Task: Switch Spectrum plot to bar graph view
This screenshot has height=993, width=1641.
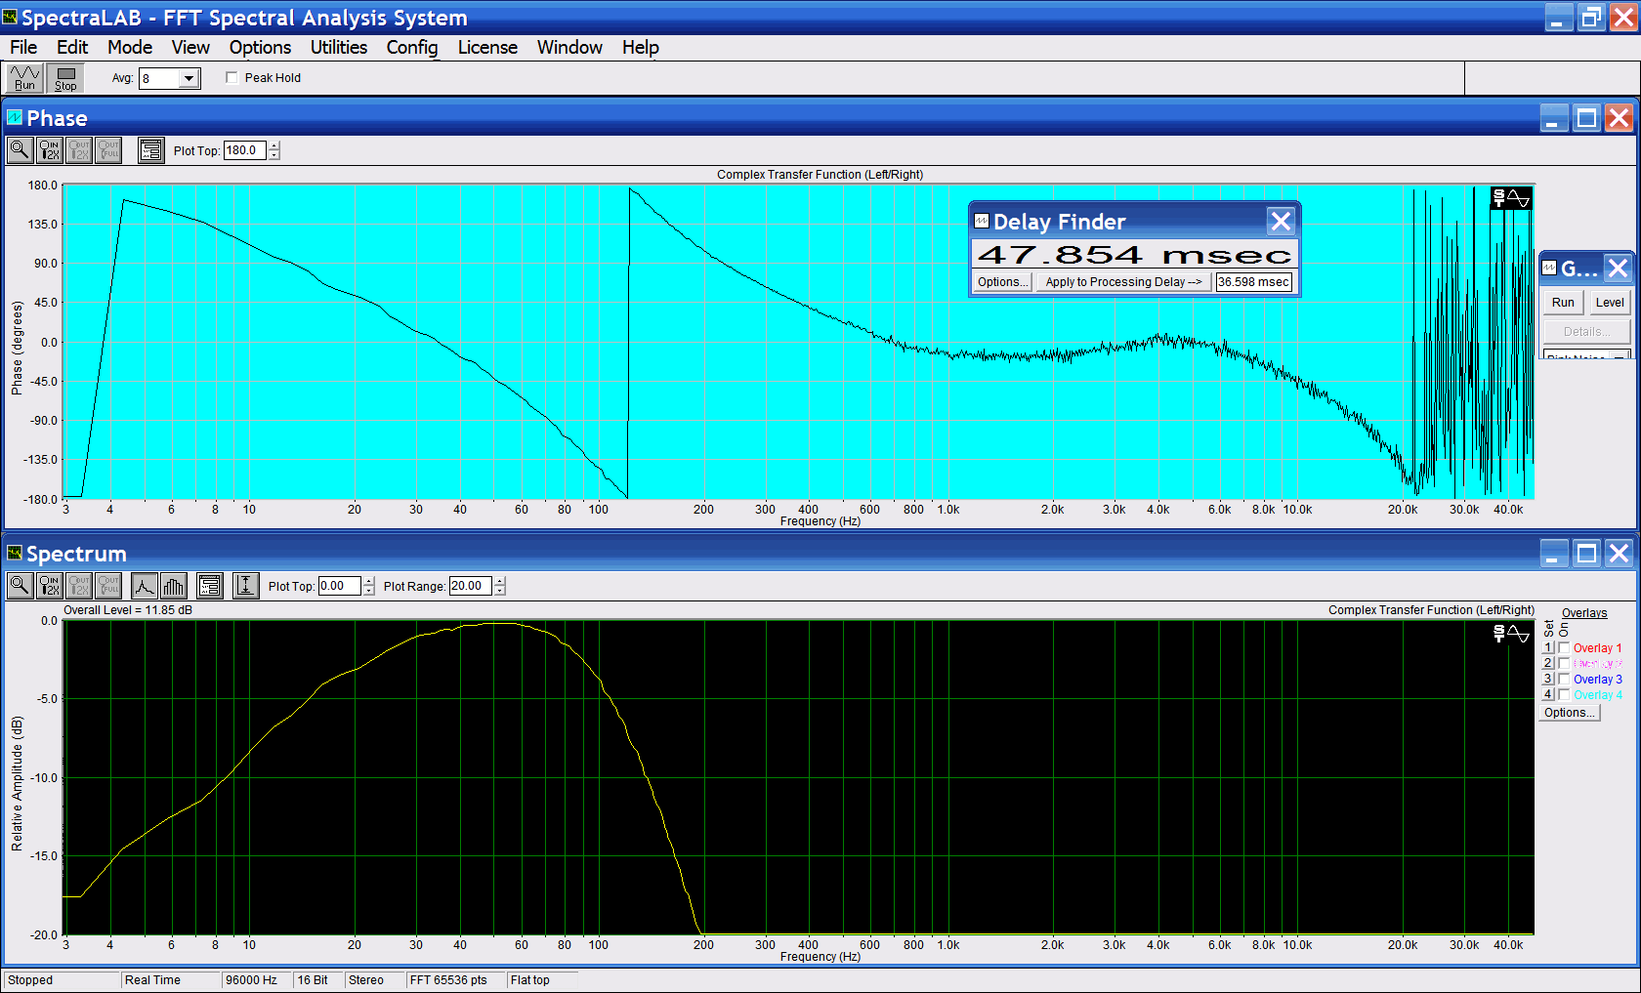Action: point(174,586)
